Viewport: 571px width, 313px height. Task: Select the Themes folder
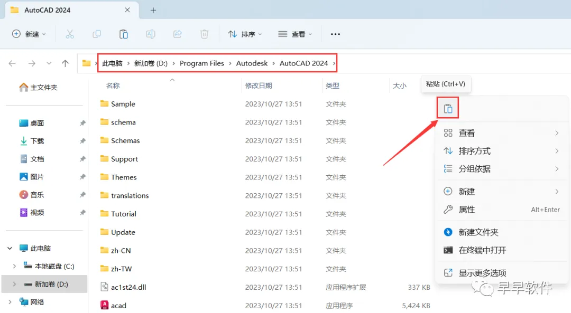point(118,177)
